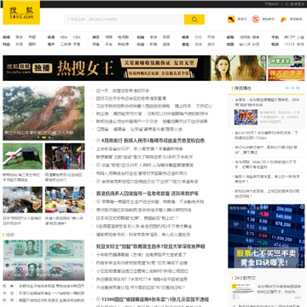Click the black-and-yellow fox icon beside search
Viewport: 307px width, 307px height.
[x=231, y=20]
